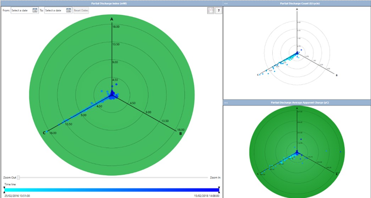Focus the To date input field
The image size is (371, 198).
tap(55, 10)
